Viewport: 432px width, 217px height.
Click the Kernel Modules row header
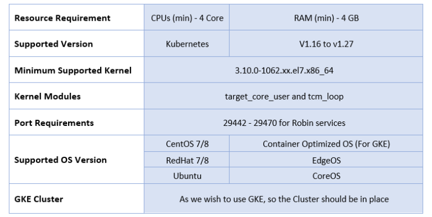[x=76, y=96]
